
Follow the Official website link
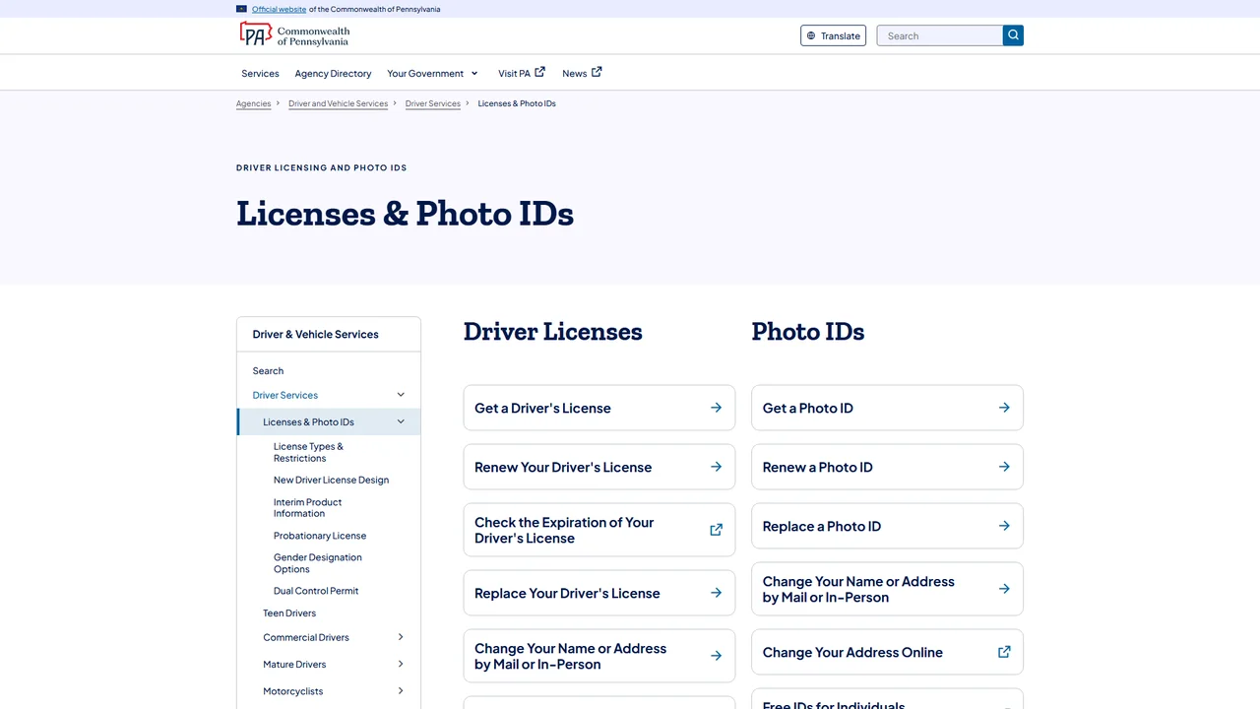coord(279,9)
